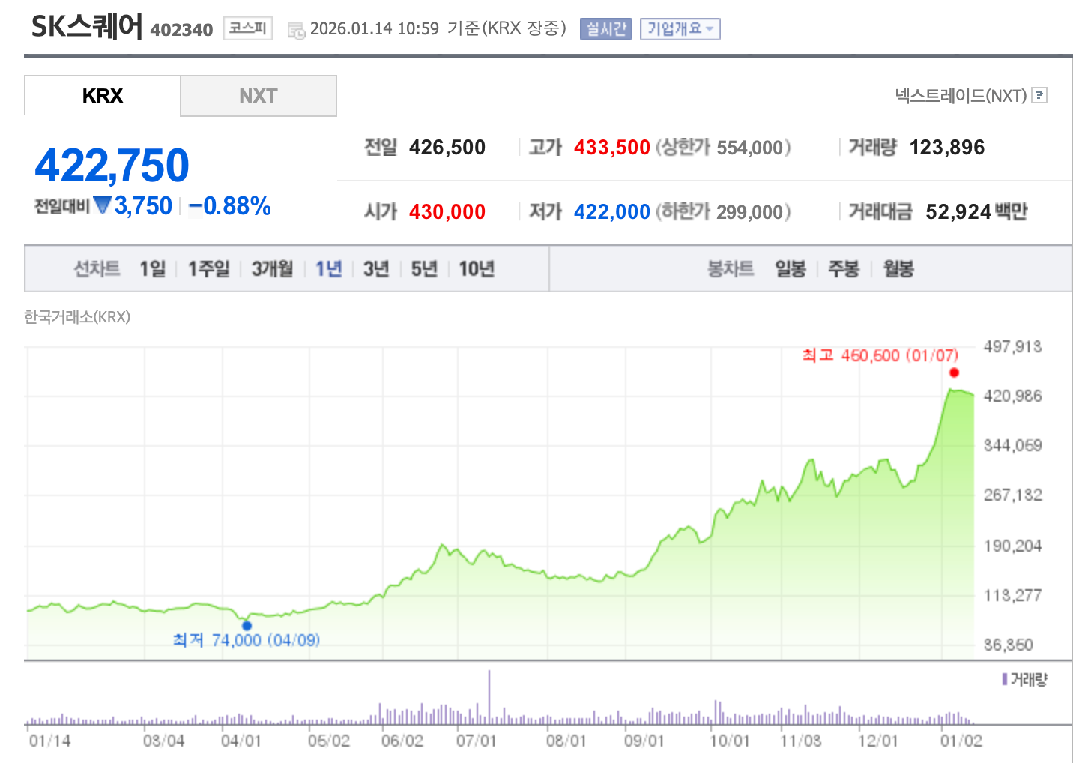This screenshot has height=763, width=1073.
Task: Select the 3개월 chart period
Action: tap(271, 268)
